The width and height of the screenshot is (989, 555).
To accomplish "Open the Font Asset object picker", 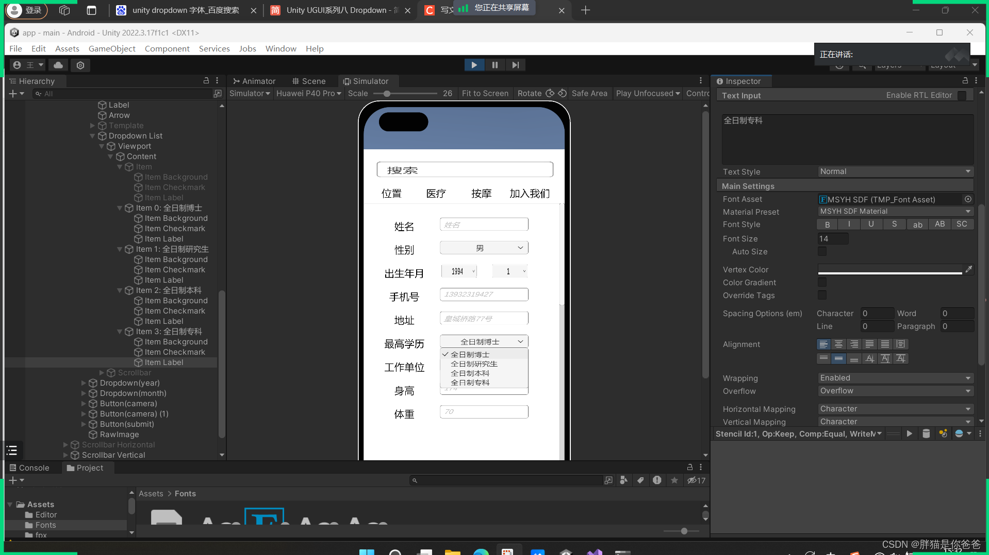I will (x=968, y=199).
